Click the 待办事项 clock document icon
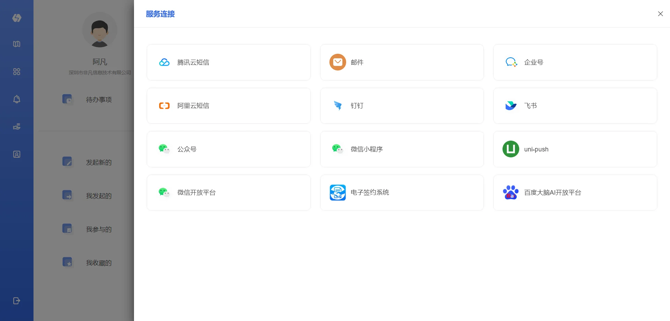This screenshot has height=321, width=670. click(x=67, y=99)
